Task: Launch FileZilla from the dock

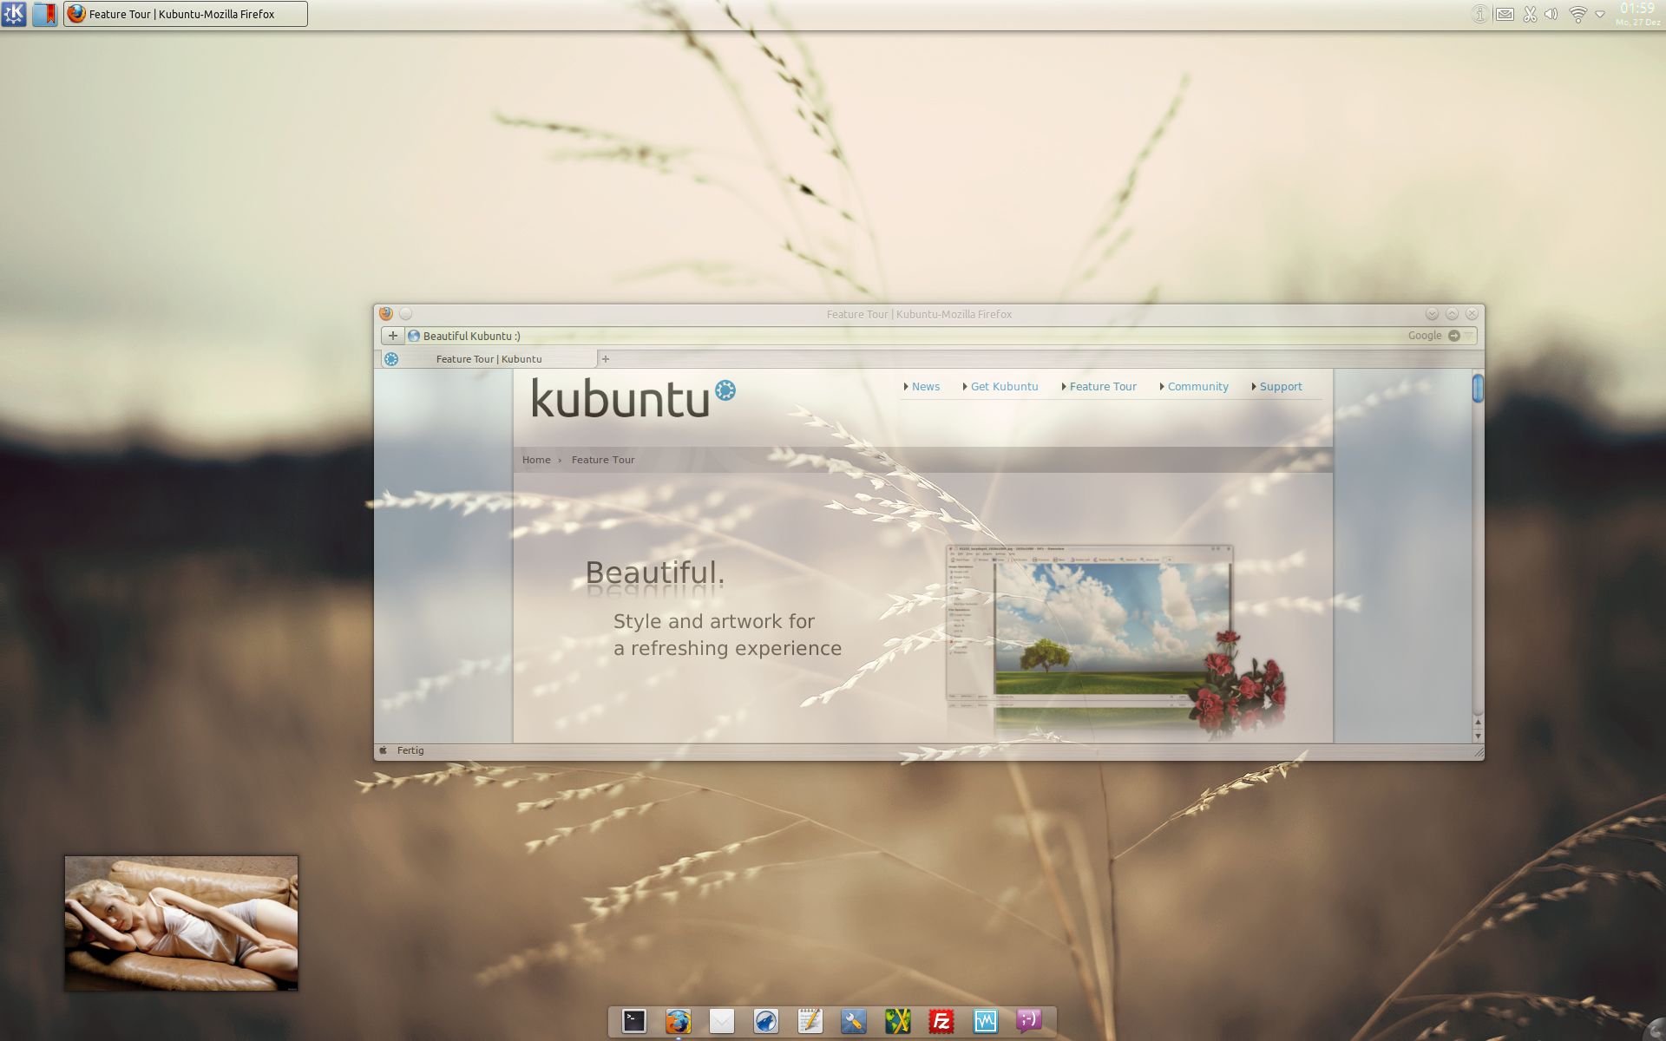Action: point(941,1022)
